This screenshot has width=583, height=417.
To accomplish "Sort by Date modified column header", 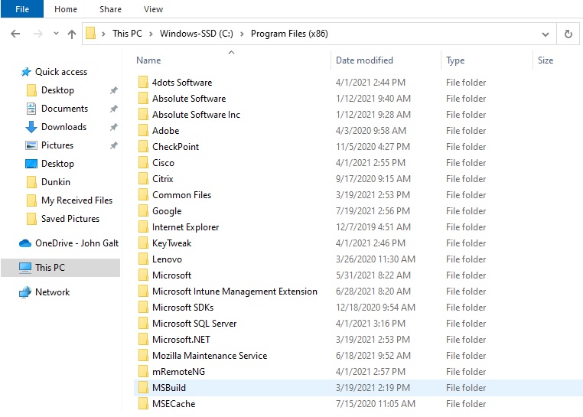I will 364,60.
